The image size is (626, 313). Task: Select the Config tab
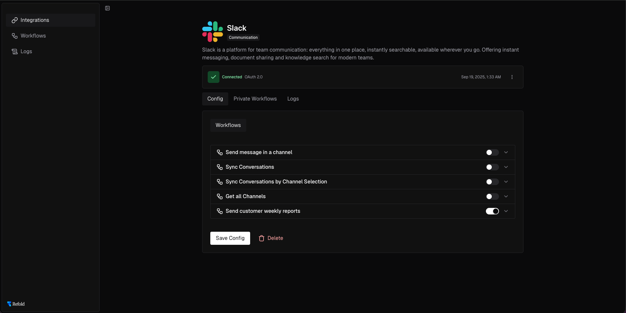click(215, 99)
